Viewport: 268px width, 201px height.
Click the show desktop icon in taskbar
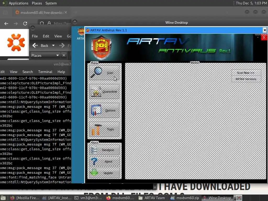pos(3,198)
